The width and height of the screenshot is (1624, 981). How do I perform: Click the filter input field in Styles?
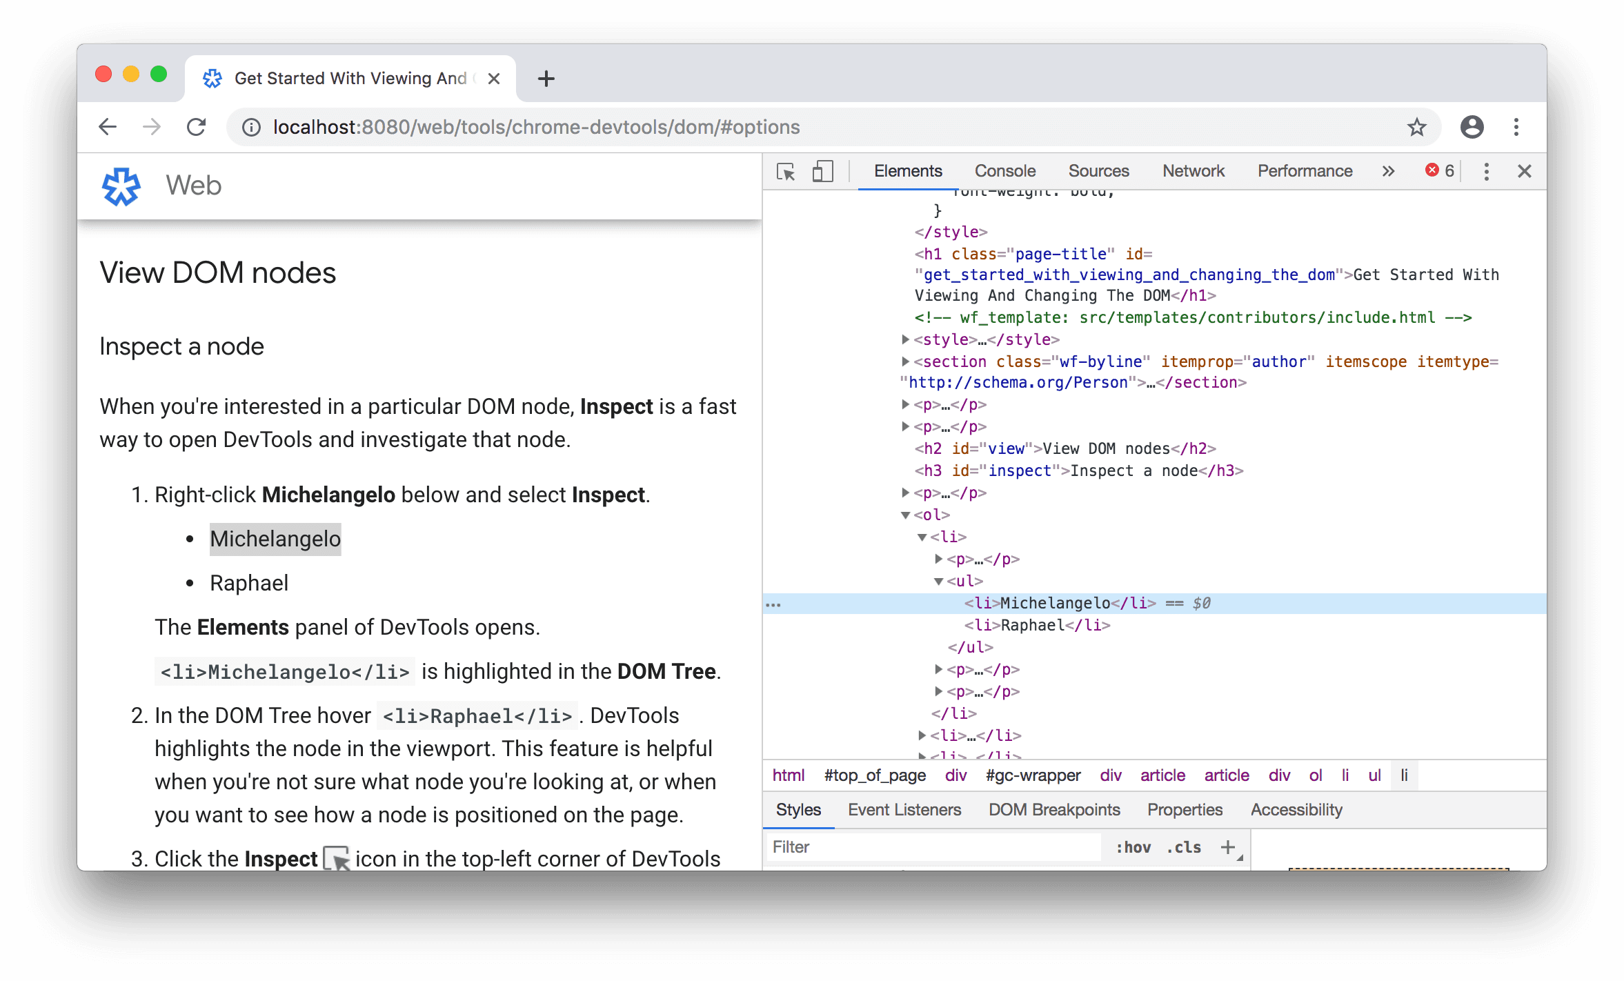[916, 846]
